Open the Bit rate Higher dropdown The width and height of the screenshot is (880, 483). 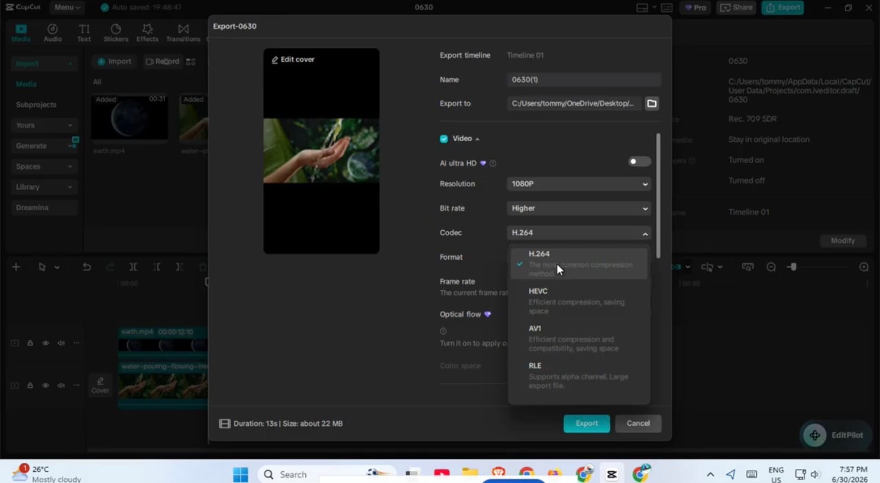coord(579,208)
